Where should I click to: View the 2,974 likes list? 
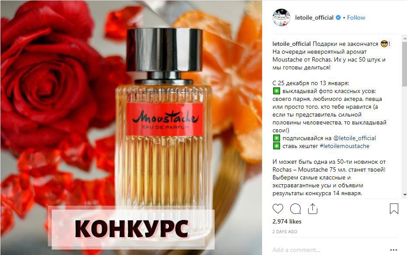click(x=287, y=222)
